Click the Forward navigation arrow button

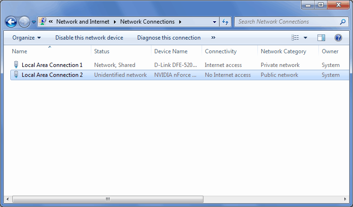point(24,22)
